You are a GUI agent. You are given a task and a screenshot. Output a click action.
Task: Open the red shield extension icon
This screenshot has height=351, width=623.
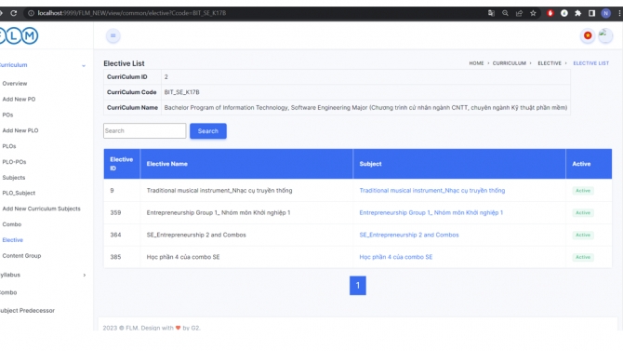(550, 13)
